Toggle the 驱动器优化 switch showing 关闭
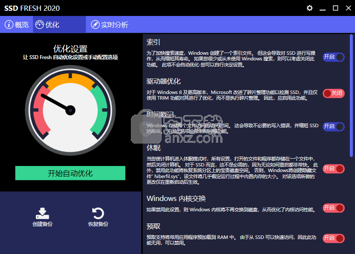Viewport: 355px width, 254px height. coord(333,93)
